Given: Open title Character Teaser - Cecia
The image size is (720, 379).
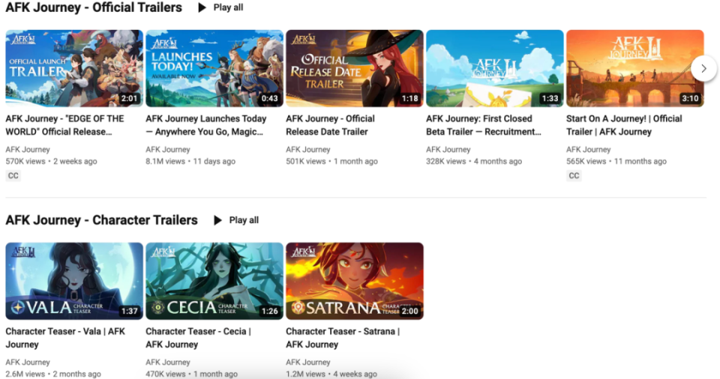Looking at the screenshot, I should pyautogui.click(x=198, y=338).
